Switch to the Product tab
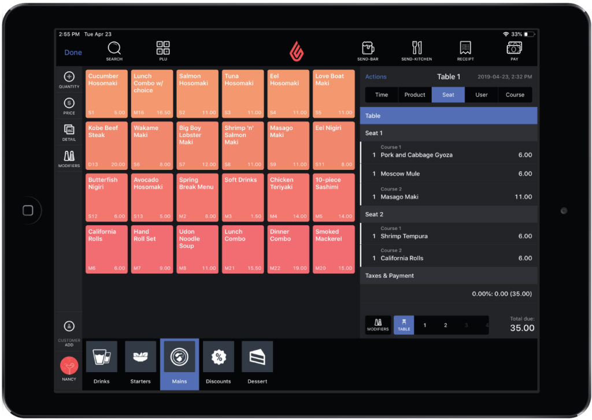 (x=415, y=95)
